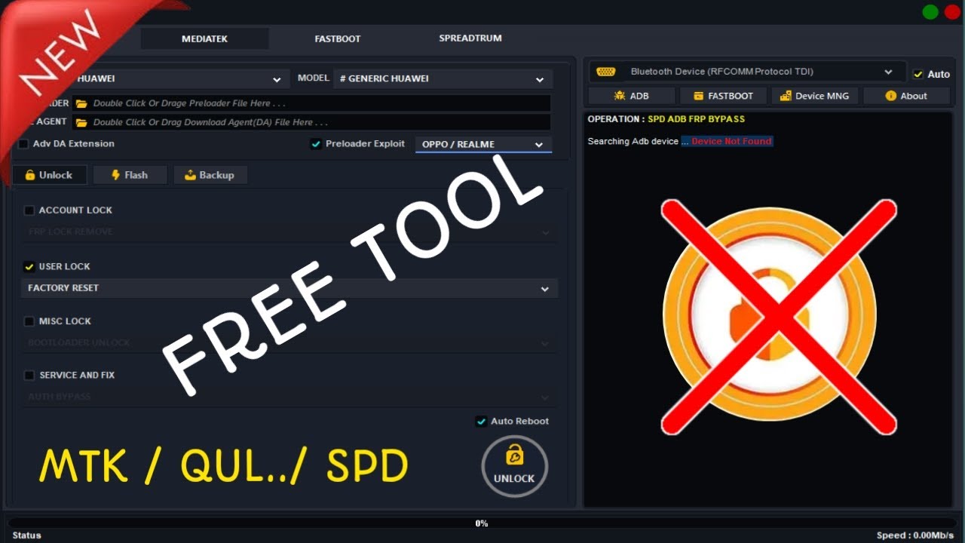Open the FRP LOCK REMOVE dropdown

[x=289, y=232]
